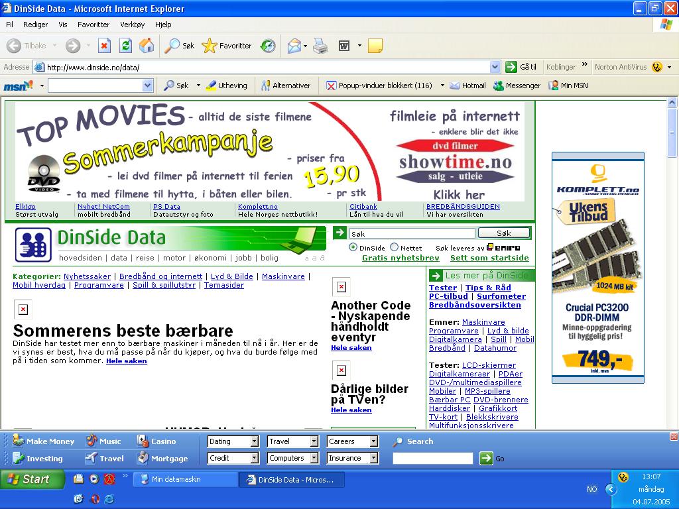
Task: Click the DinSide page search input field
Action: (412, 234)
